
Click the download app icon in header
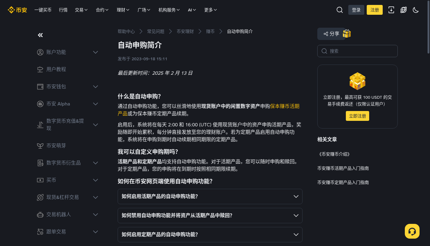(391, 10)
